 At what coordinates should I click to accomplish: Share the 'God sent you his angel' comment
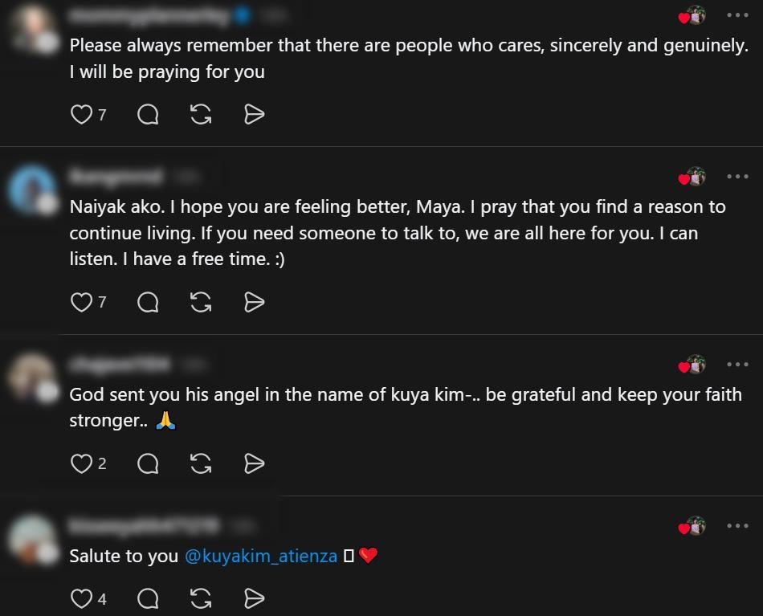click(x=254, y=463)
